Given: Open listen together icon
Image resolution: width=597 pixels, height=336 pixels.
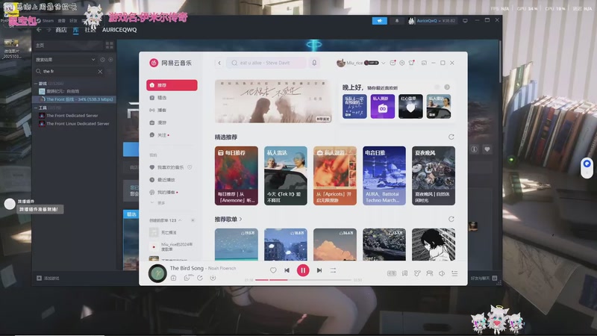Looking at the screenshot, I should coord(430,273).
